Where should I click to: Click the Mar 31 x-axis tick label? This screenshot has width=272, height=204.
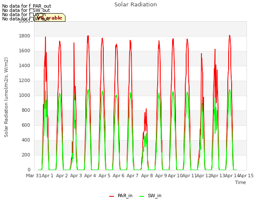[34, 176]
